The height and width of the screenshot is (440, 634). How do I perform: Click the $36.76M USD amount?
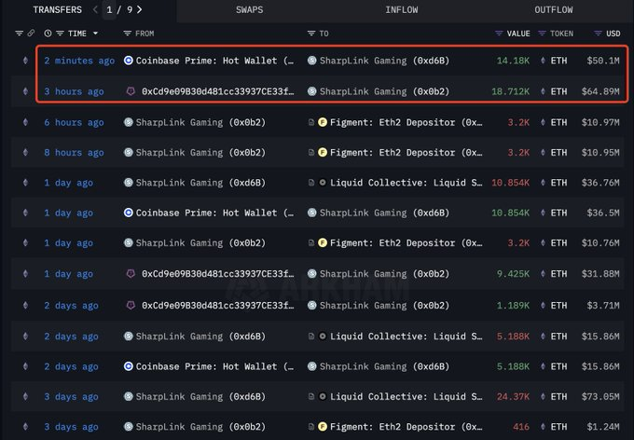pyautogui.click(x=600, y=183)
